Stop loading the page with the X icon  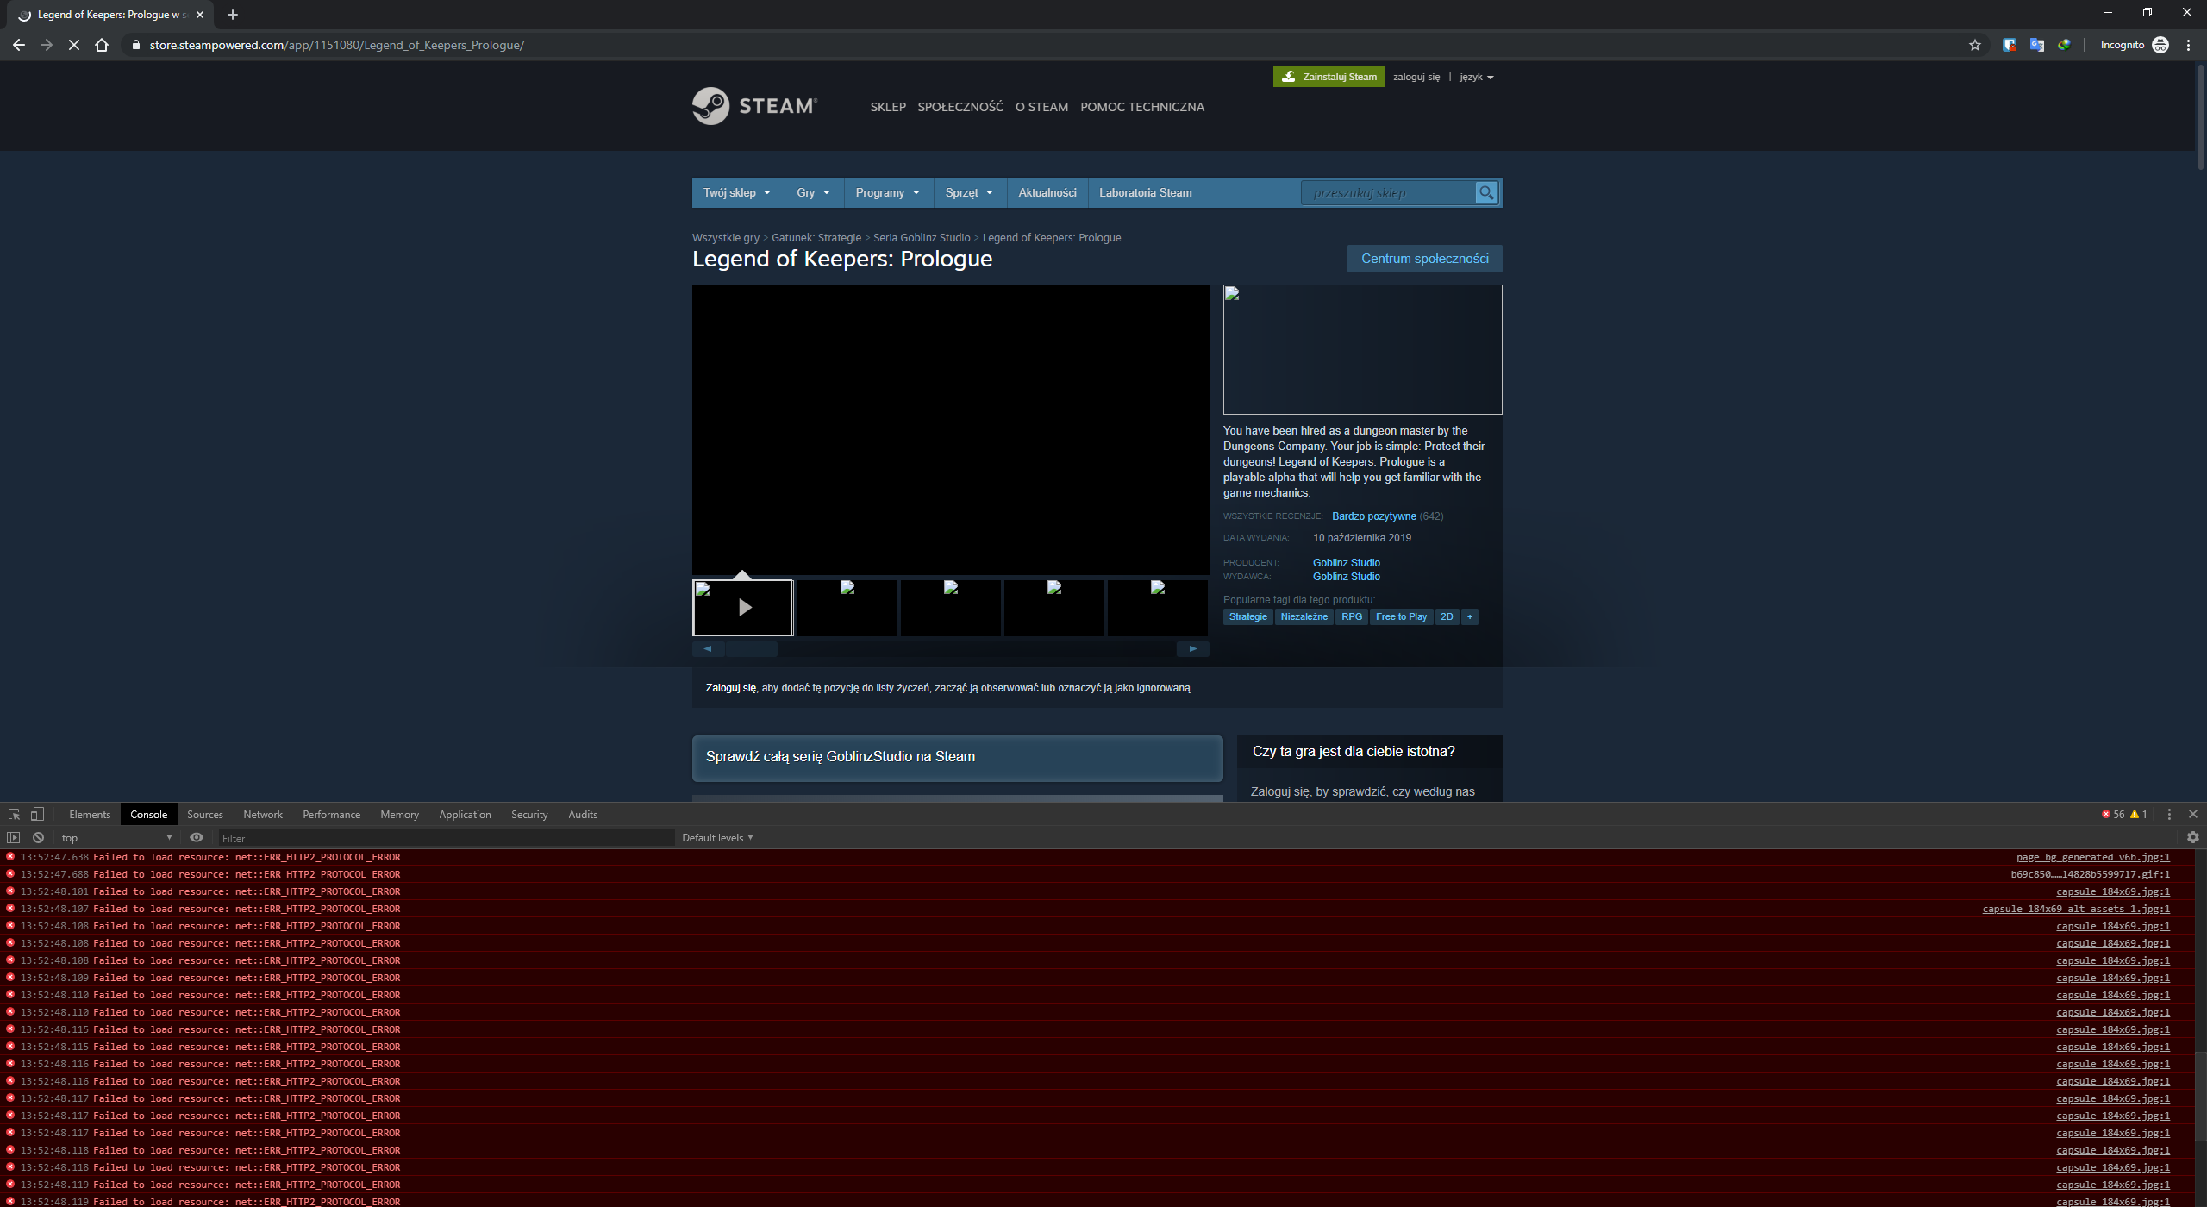pyautogui.click(x=74, y=45)
